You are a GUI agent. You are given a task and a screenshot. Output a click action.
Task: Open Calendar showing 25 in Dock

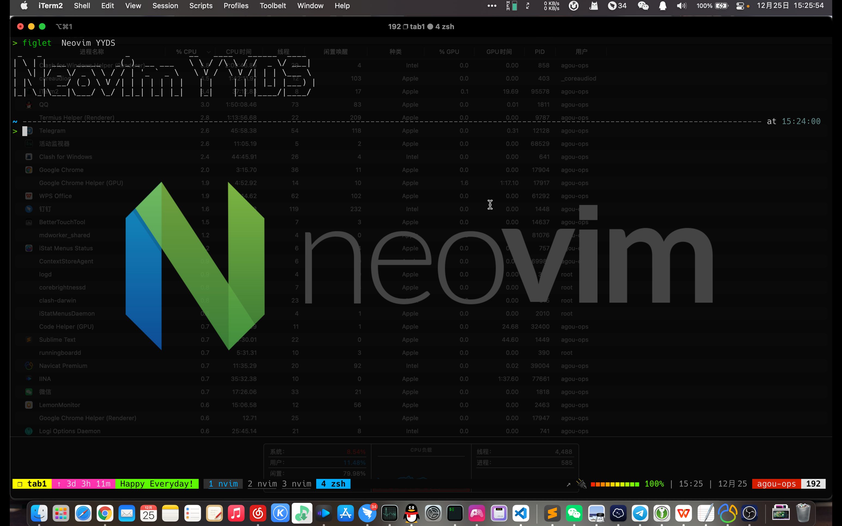click(x=149, y=513)
